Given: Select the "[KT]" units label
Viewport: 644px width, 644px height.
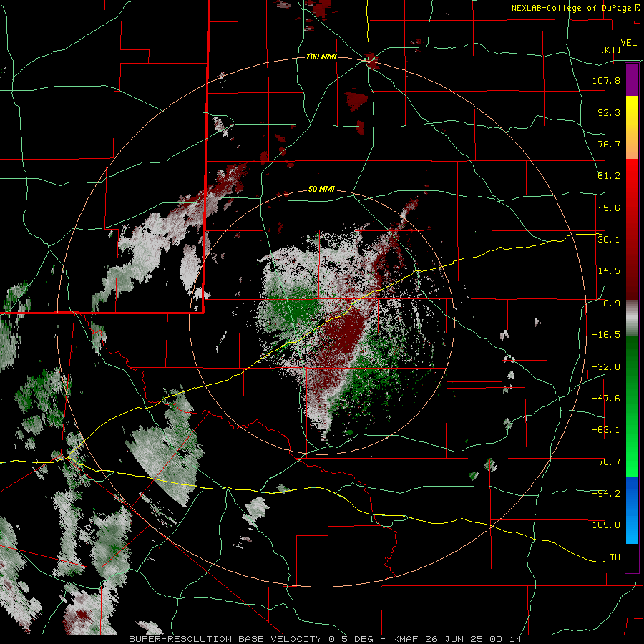Looking at the screenshot, I should click(x=611, y=50).
